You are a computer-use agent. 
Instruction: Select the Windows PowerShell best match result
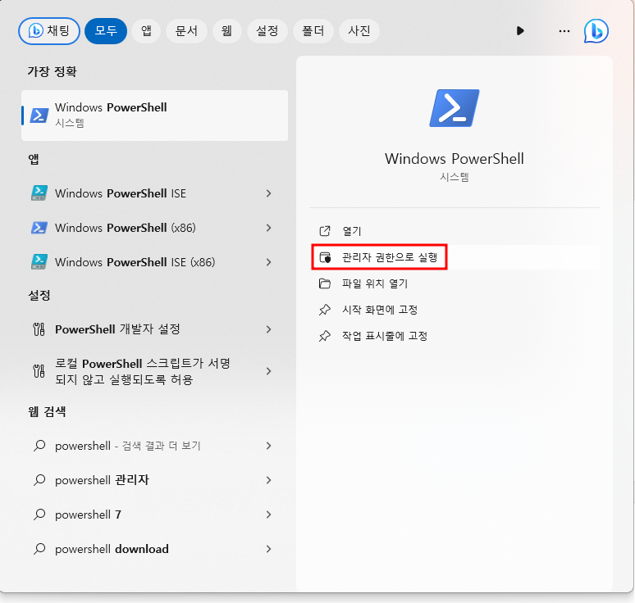[x=155, y=116]
